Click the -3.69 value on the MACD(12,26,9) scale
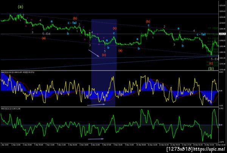Image resolution: width=227 pixels, height=153 pixels. pyautogui.click(x=221, y=105)
